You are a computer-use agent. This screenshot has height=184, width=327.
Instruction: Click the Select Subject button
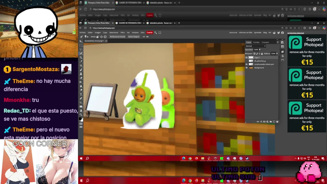tap(134, 37)
